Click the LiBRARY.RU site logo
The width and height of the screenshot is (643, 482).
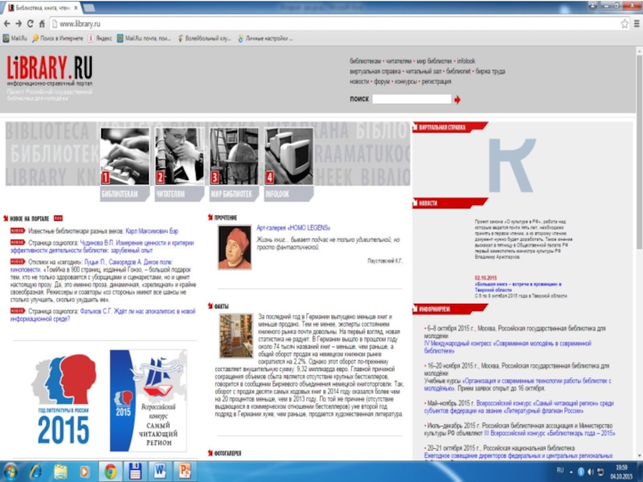click(x=50, y=68)
